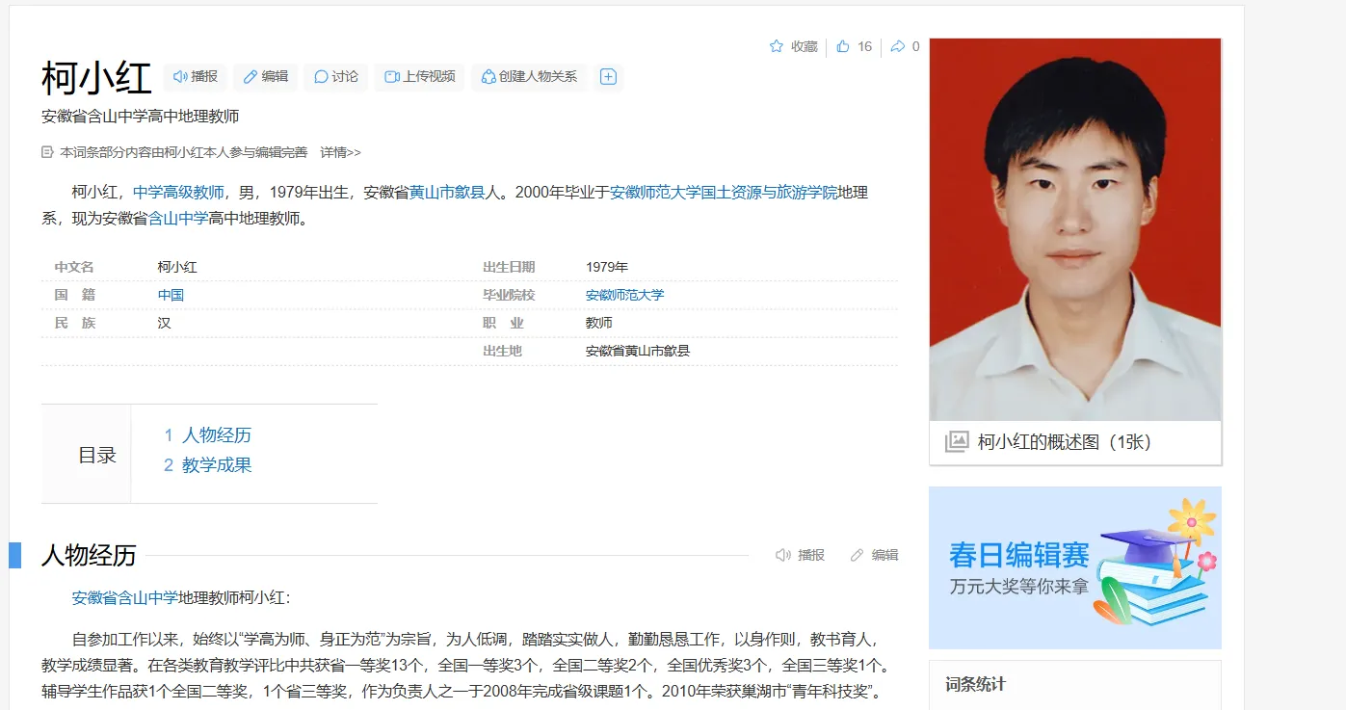Click 创建人物关系 button
Screen dimensions: 1346x710
pyautogui.click(x=529, y=77)
